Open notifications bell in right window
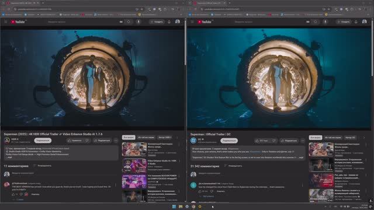 point(356,22)
